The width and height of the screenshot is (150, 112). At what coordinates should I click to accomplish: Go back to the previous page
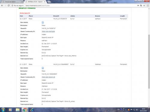tap(2, 5)
